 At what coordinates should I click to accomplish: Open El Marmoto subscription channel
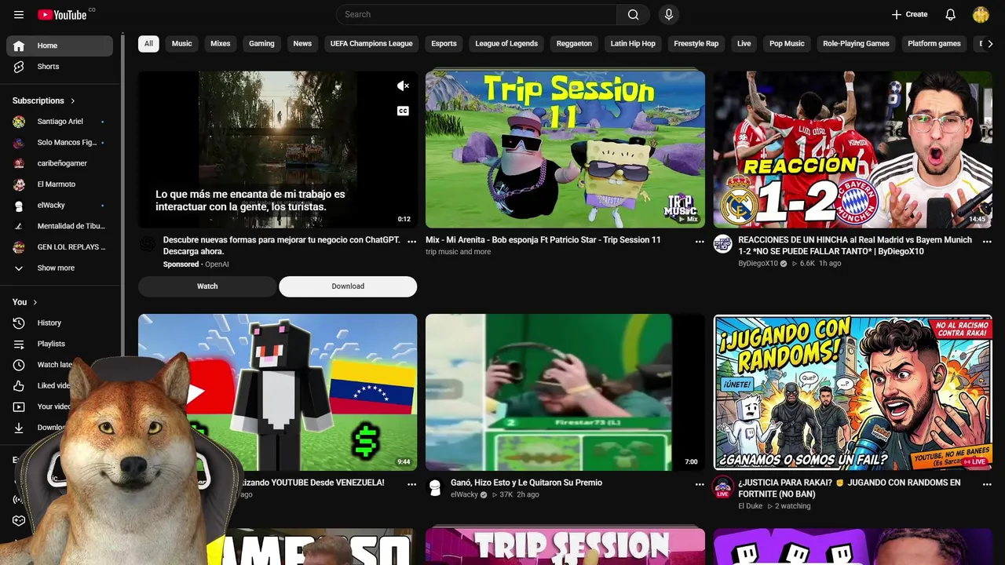(x=60, y=184)
